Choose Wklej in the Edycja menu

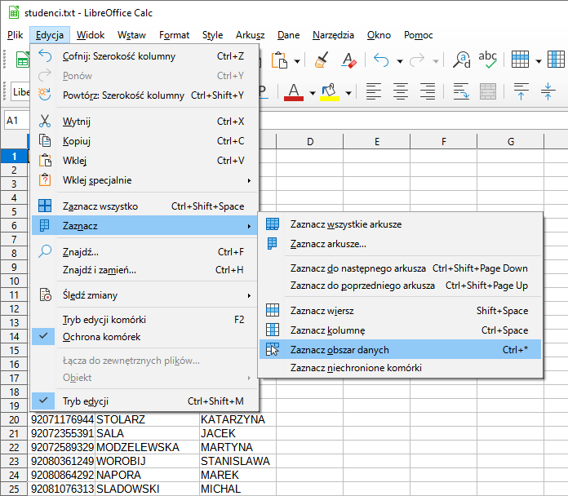click(x=145, y=161)
